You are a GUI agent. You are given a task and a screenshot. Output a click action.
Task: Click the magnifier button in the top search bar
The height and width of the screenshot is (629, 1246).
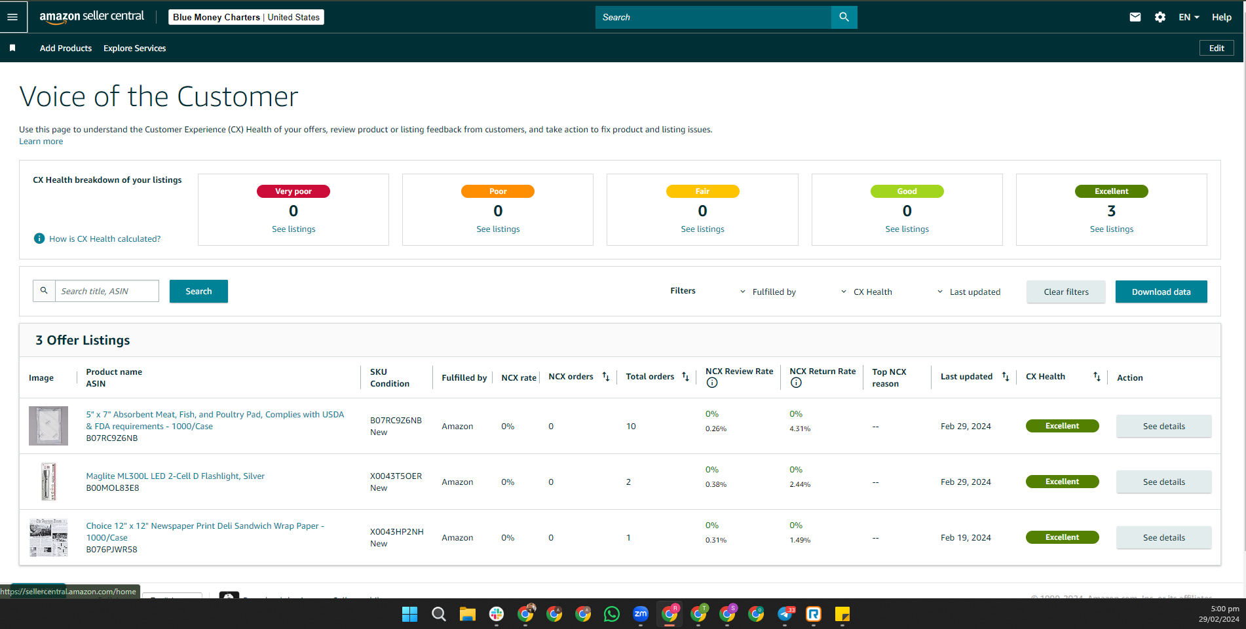844,17
